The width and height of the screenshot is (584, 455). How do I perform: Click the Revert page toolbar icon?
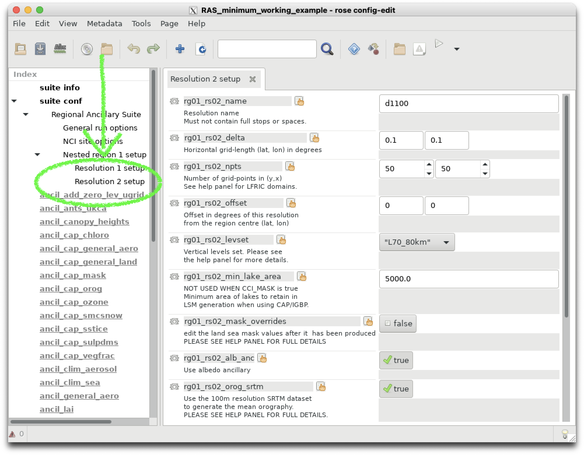(x=201, y=49)
